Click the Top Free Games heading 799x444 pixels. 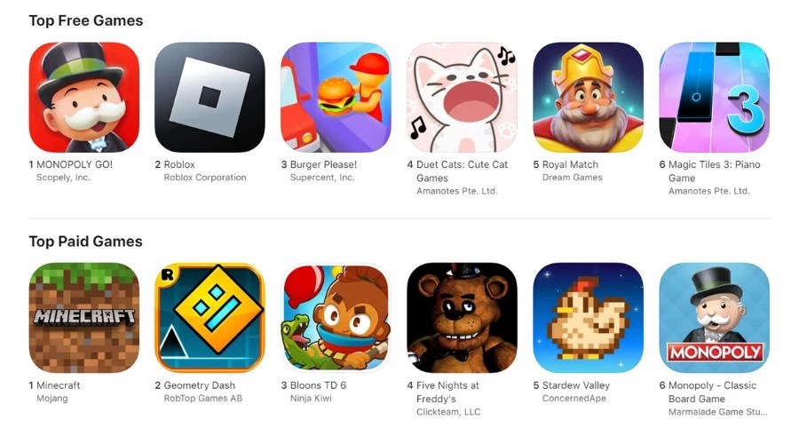coord(86,21)
